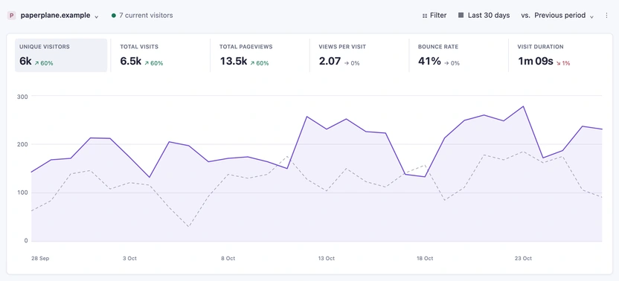Open the Last 30 days date picker
Image resolution: width=619 pixels, height=281 pixels.
(484, 16)
